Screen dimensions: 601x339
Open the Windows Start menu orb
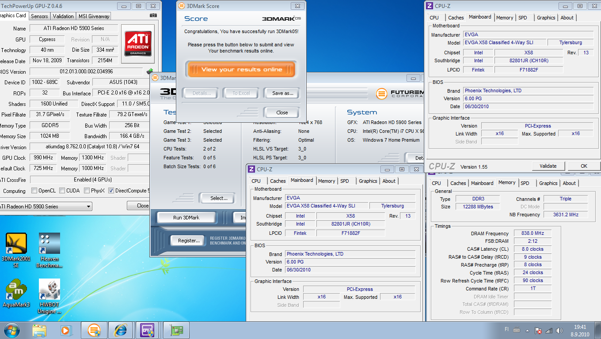coord(12,330)
